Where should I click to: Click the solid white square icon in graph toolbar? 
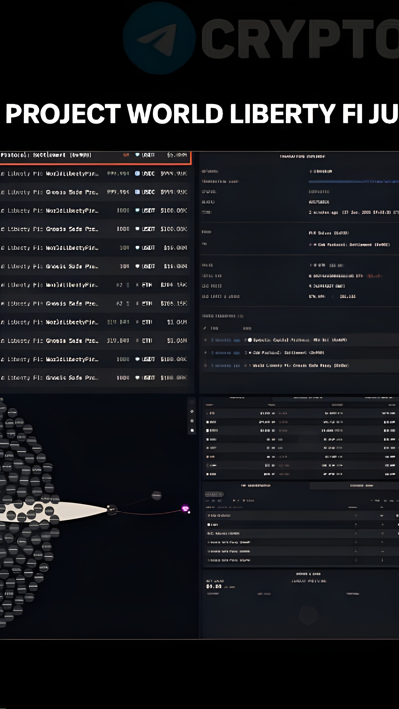click(x=192, y=431)
